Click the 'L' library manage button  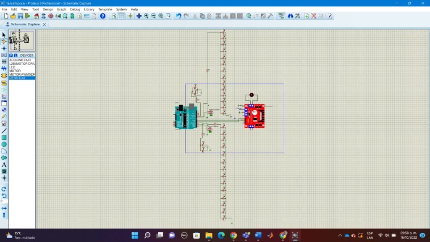coord(16,55)
